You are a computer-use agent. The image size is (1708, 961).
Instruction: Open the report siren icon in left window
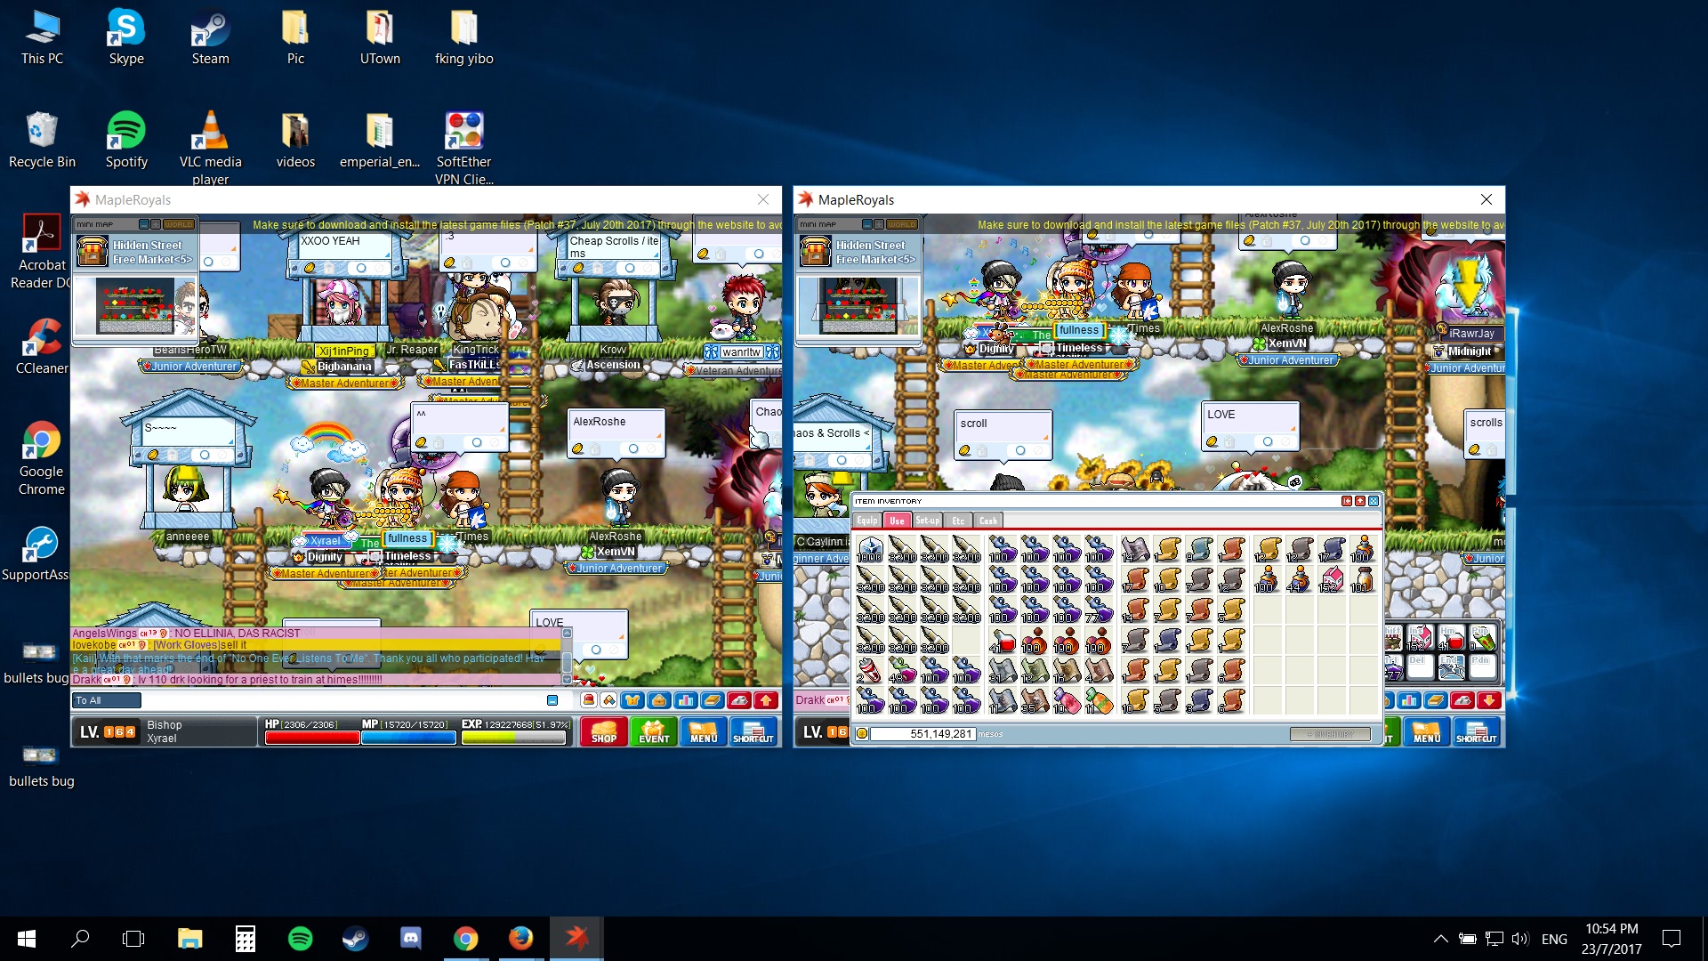[588, 700]
